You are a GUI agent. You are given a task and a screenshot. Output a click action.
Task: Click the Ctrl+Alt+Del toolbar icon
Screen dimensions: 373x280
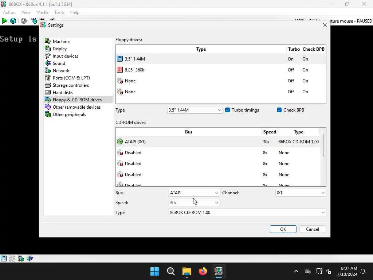point(34,21)
